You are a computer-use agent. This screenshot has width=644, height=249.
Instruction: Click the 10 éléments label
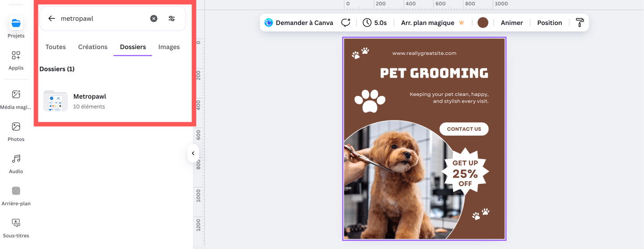pyautogui.click(x=89, y=107)
